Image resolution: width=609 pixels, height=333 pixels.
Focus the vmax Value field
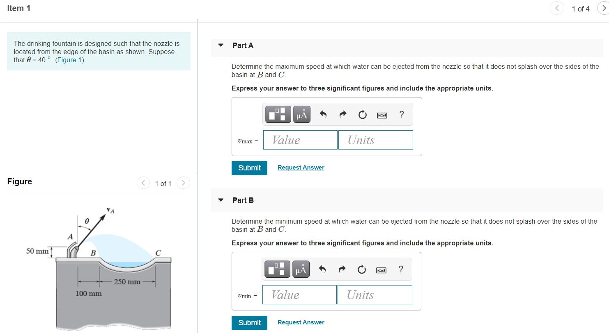point(300,140)
